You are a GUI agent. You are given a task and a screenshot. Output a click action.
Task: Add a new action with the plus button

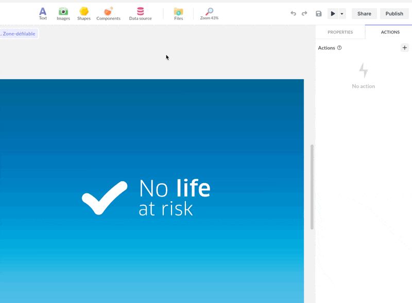(x=405, y=47)
